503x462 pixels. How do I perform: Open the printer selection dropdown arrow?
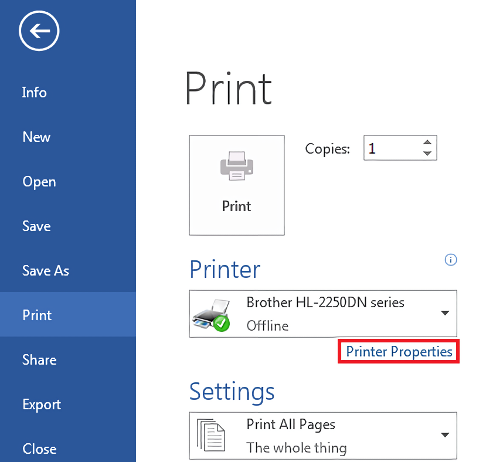tap(444, 313)
